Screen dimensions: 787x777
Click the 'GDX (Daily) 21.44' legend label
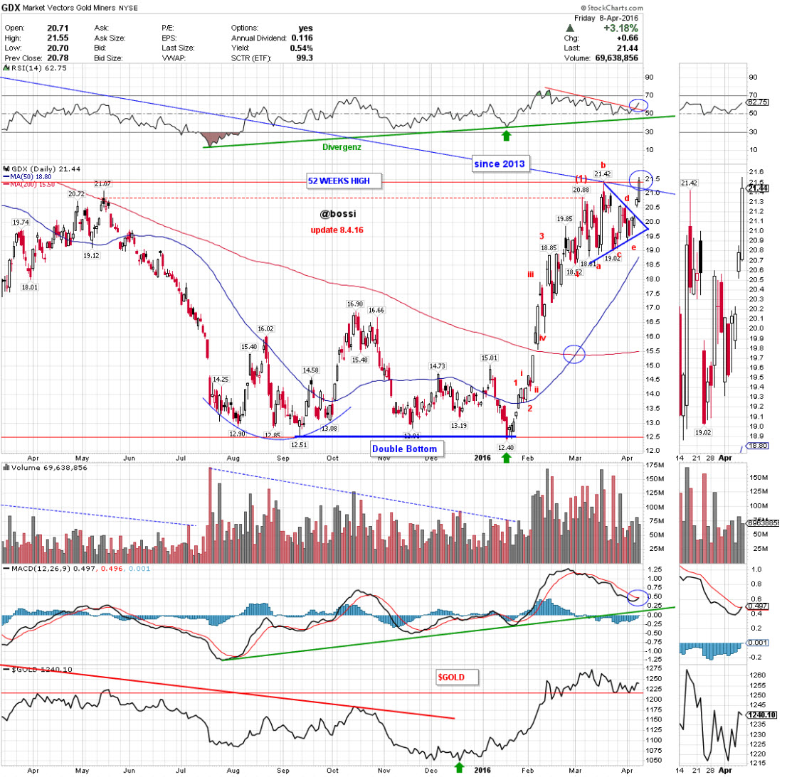pos(46,169)
